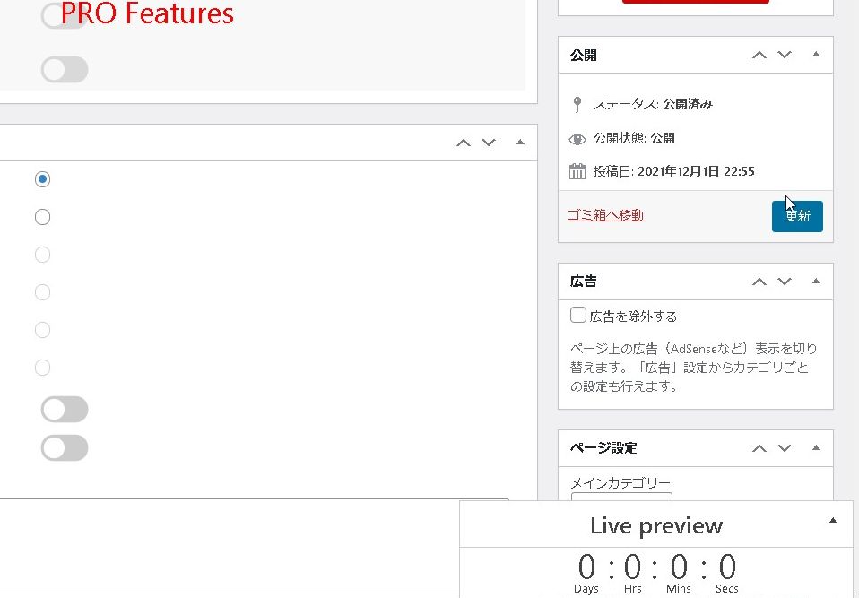Click the calendar icon beside 投稿日
The image size is (859, 598).
(577, 171)
